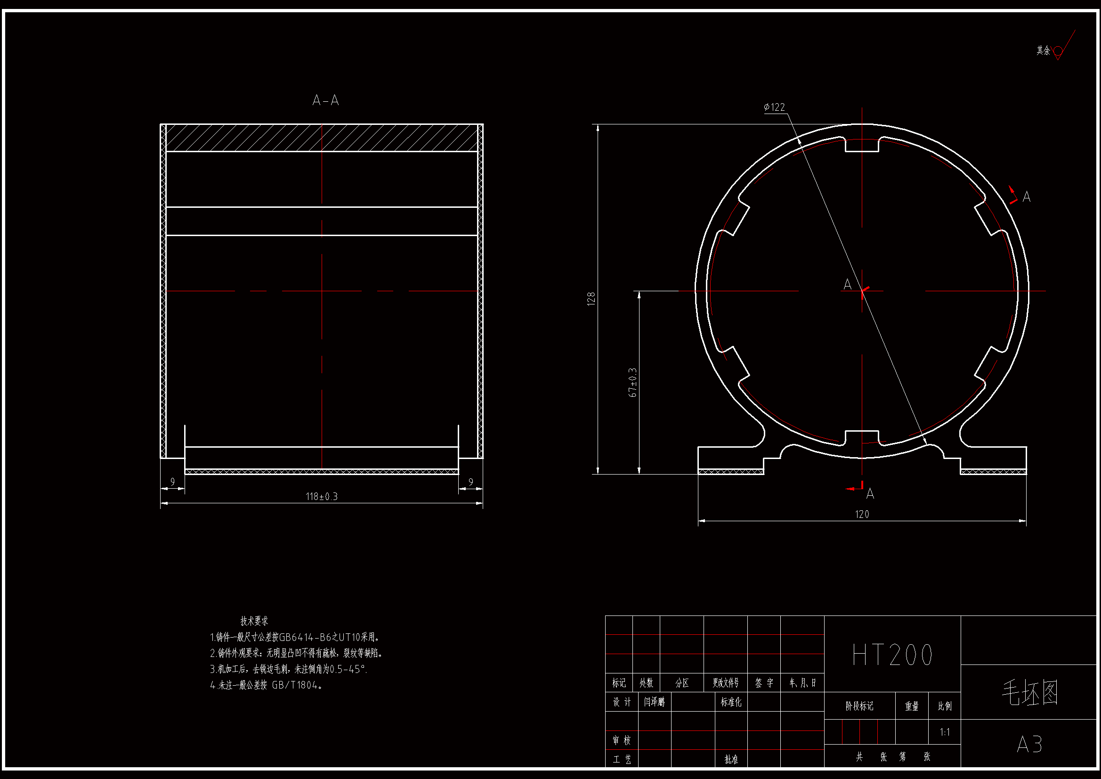Viewport: 1101px width, 779px height.
Task: Click the 120 base width dimension
Action: [862, 515]
